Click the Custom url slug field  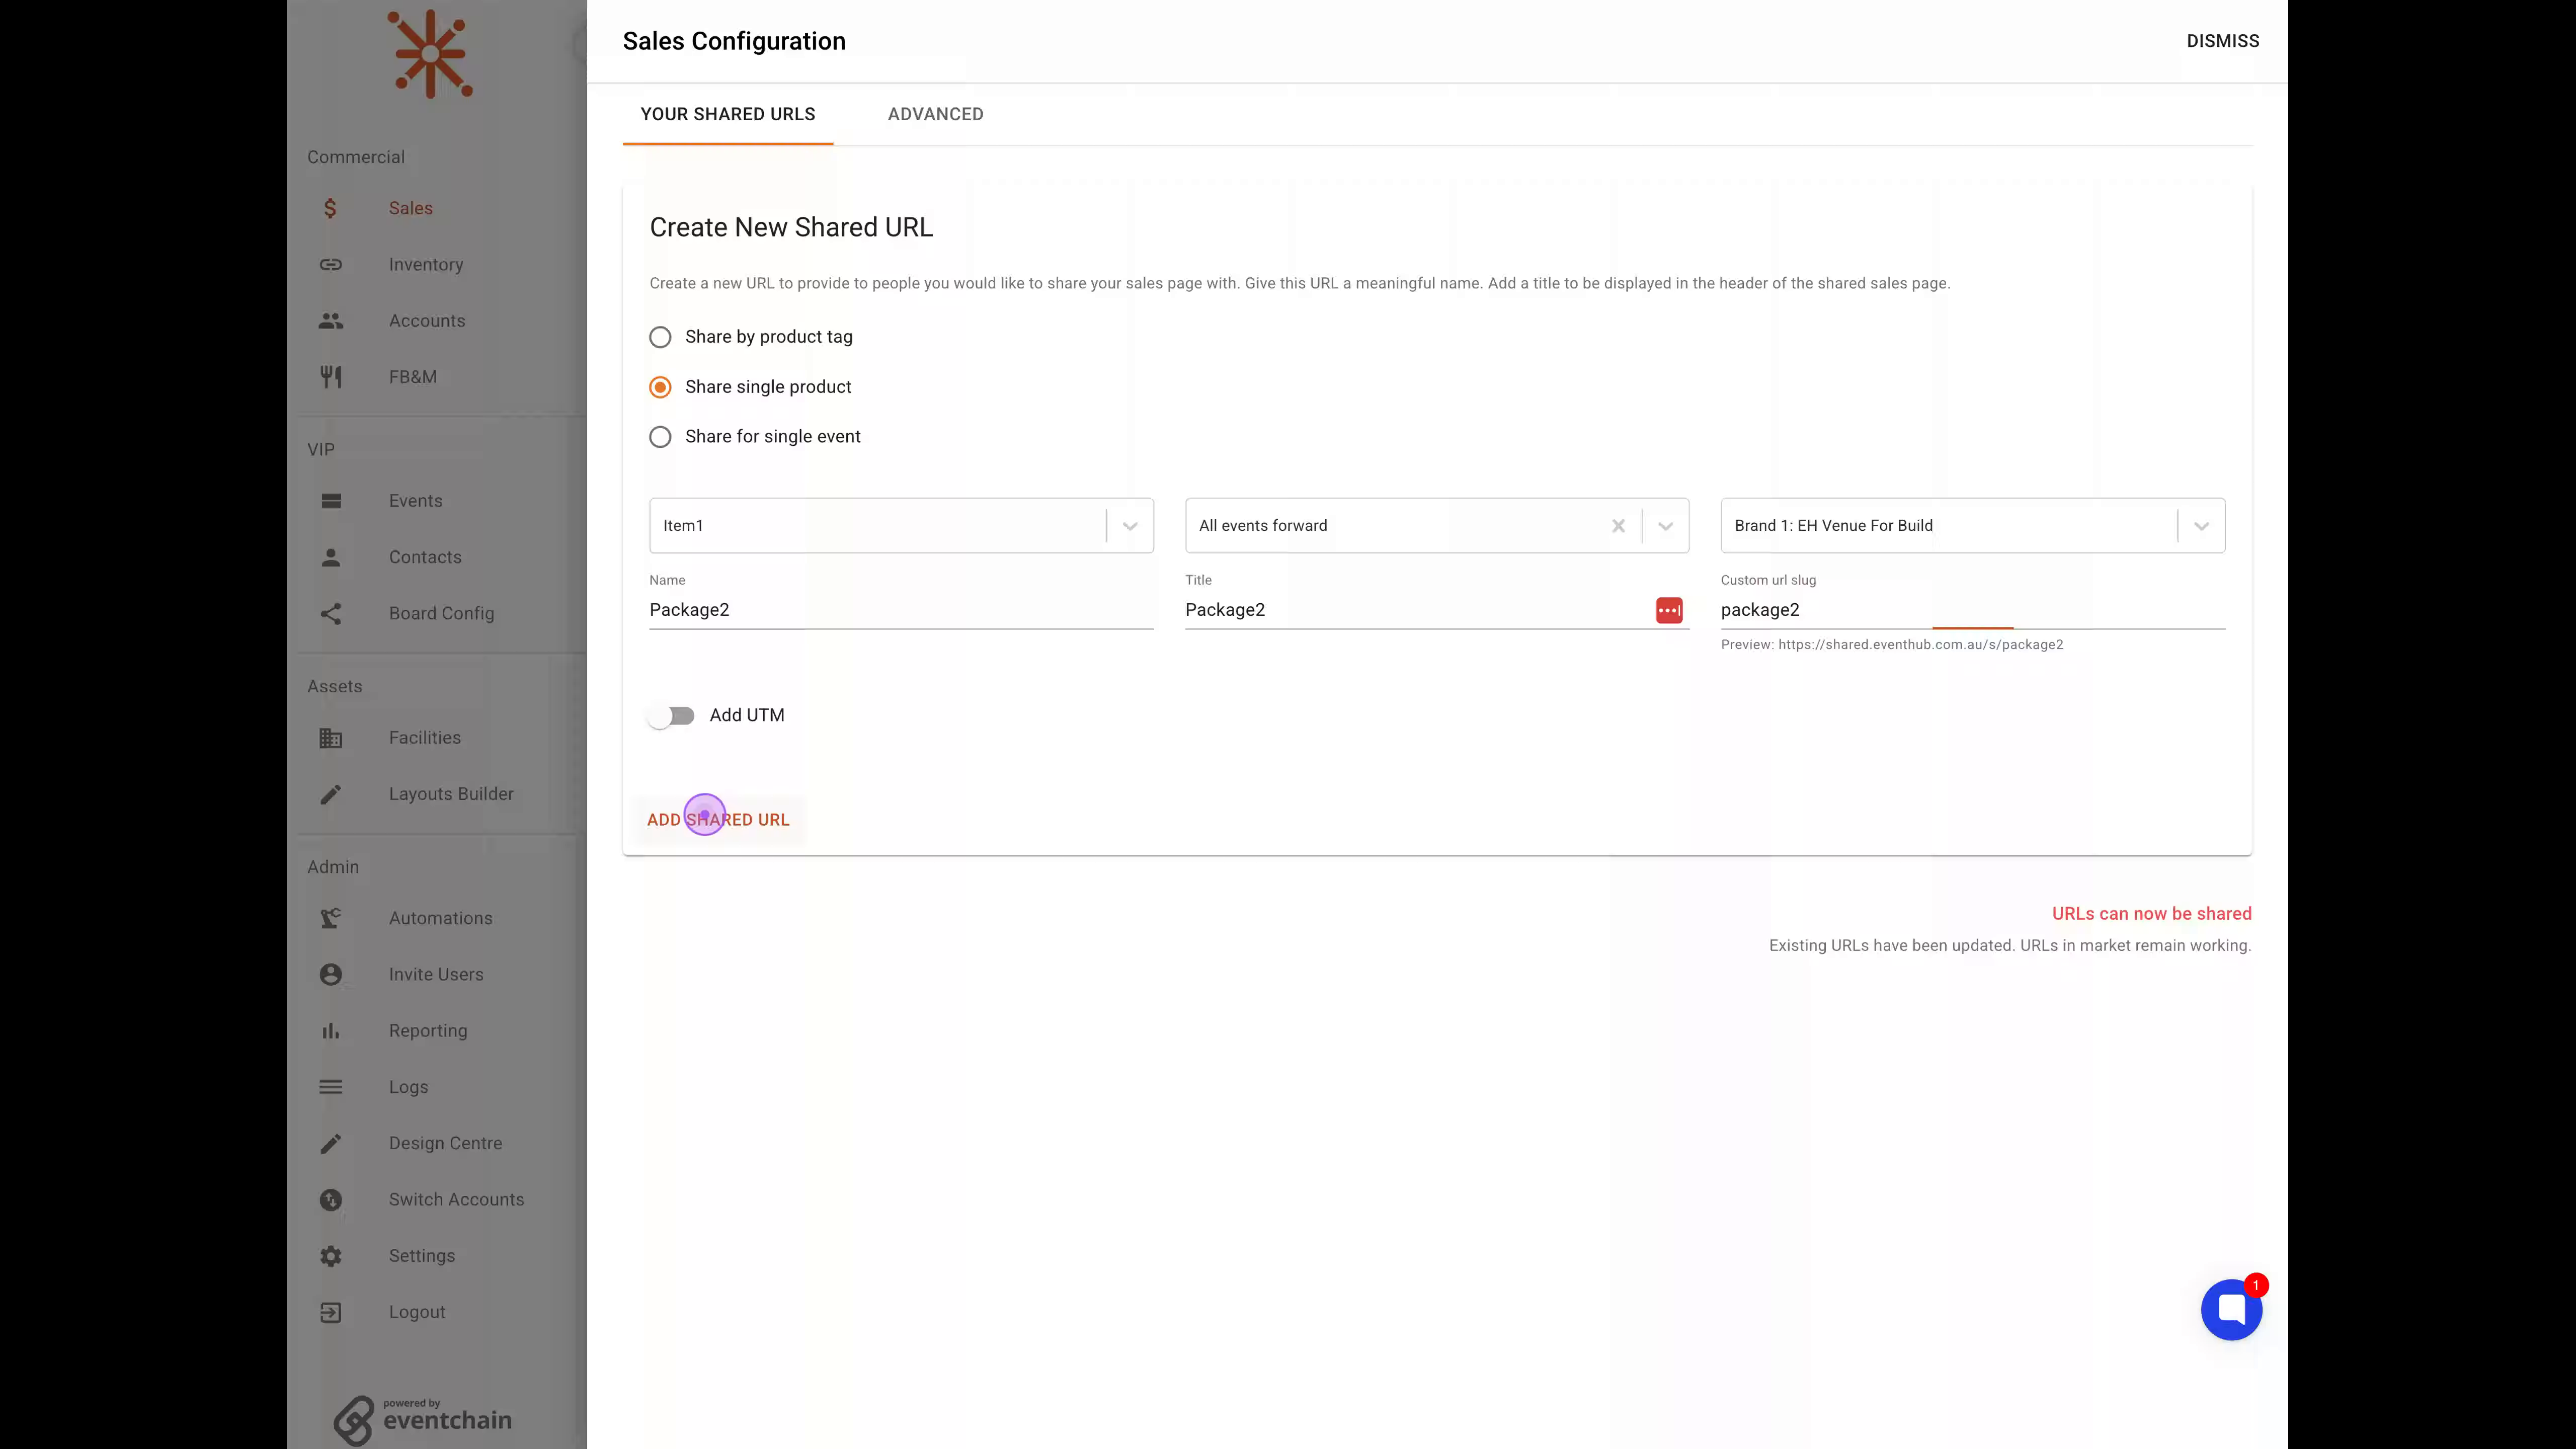(1973, 610)
